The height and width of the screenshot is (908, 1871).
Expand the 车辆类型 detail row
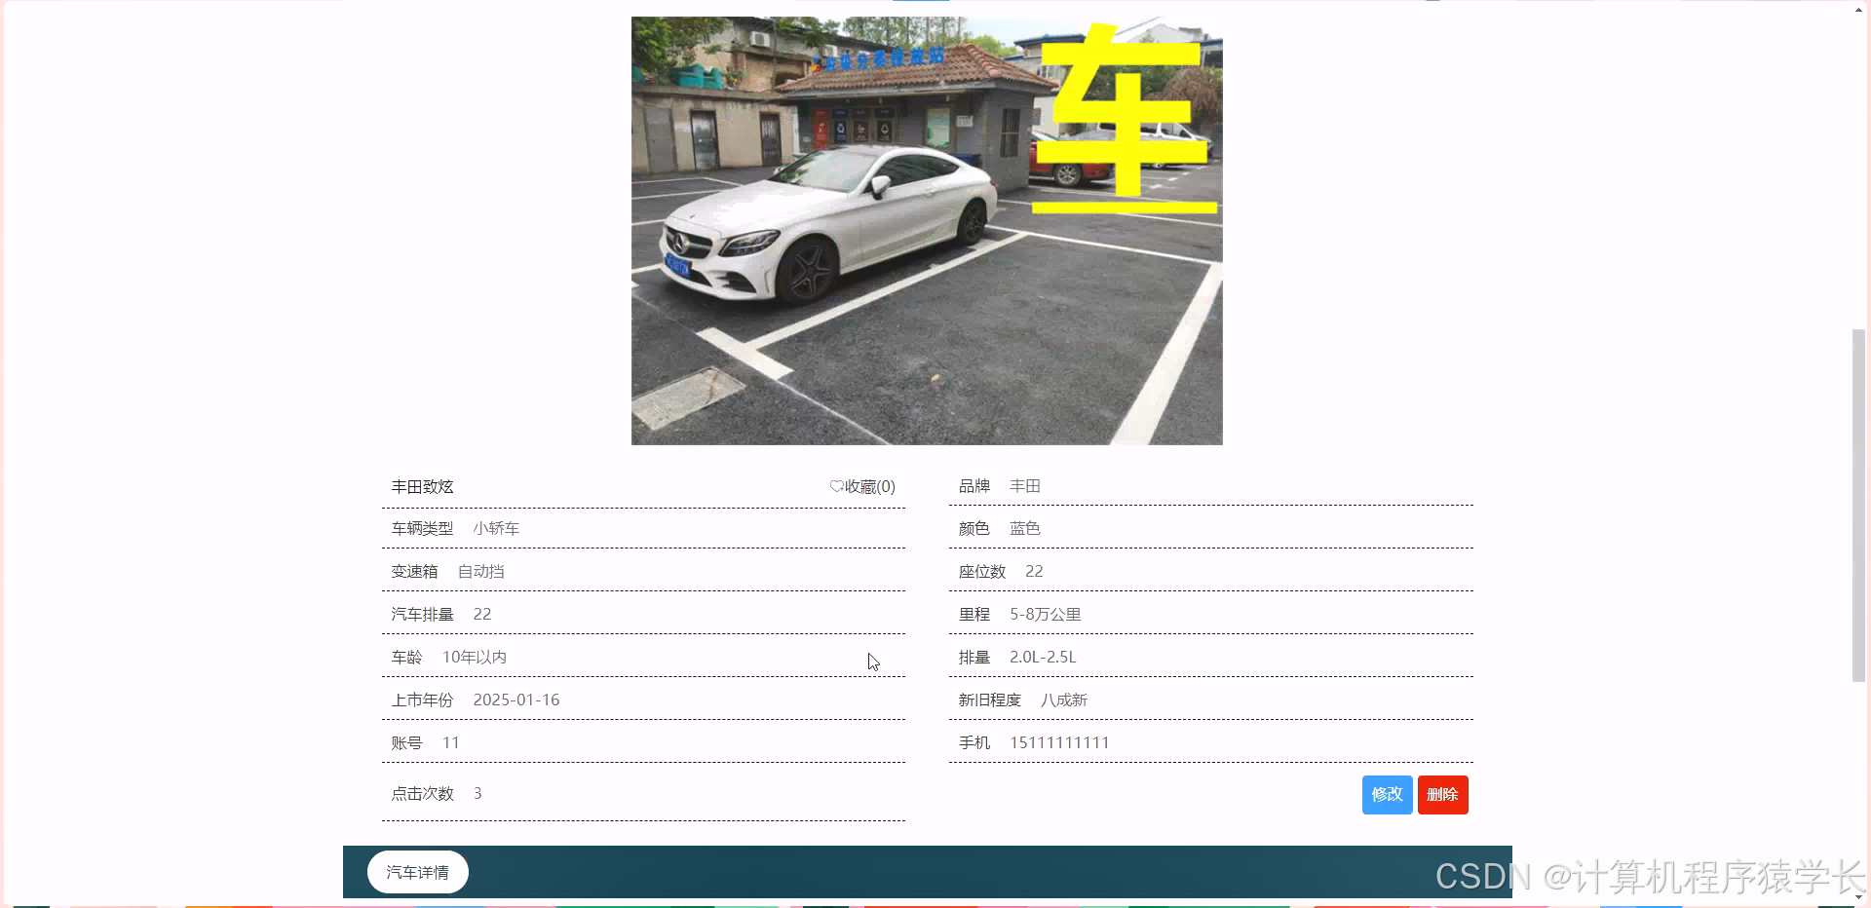click(x=643, y=528)
